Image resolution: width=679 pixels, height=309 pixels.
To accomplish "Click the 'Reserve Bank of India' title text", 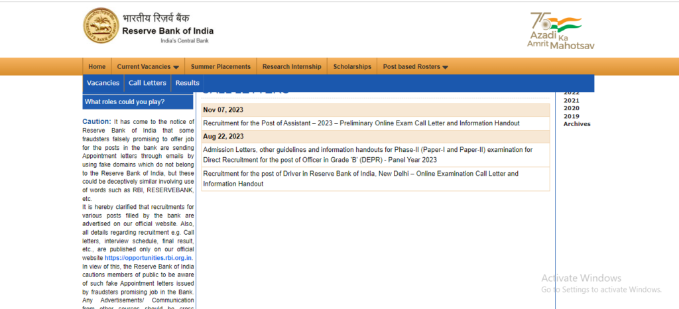I will [168, 31].
